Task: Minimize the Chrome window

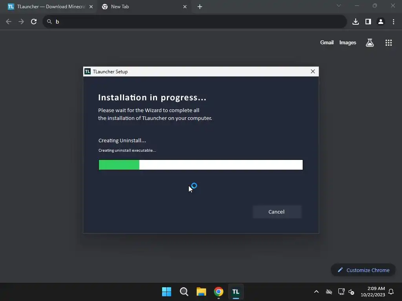Action: point(356,5)
